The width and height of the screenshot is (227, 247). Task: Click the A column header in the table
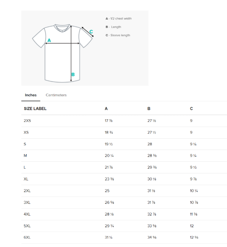tap(106, 109)
